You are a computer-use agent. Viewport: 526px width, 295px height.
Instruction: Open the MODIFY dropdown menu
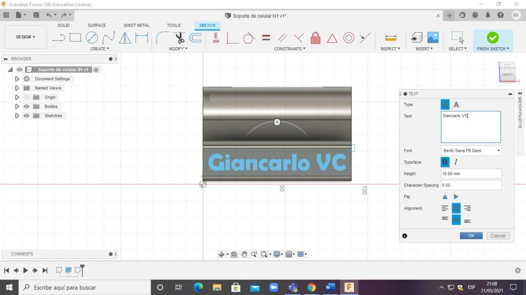coord(178,49)
